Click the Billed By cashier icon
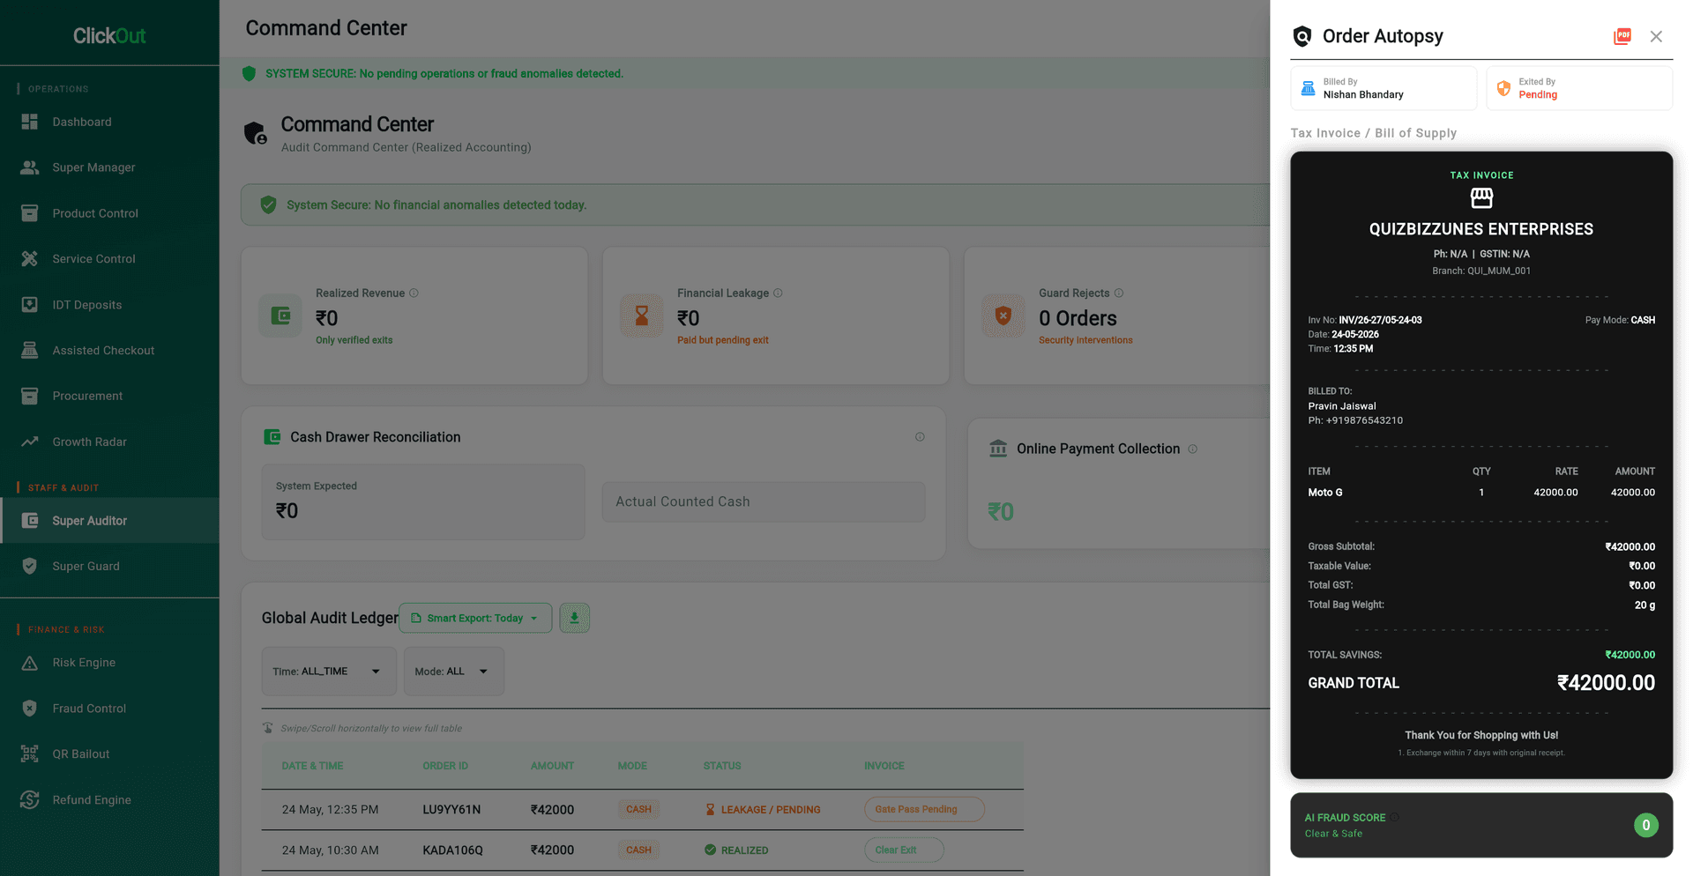The width and height of the screenshot is (1693, 876). (x=1309, y=88)
